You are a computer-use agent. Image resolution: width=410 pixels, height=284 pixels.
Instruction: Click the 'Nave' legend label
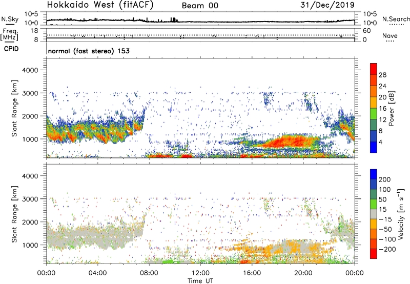pyautogui.click(x=390, y=36)
